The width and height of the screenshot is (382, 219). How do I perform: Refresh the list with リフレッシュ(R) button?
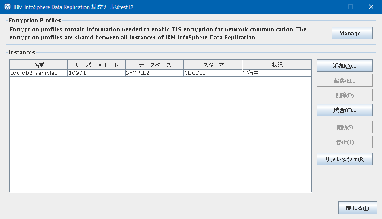(x=345, y=159)
